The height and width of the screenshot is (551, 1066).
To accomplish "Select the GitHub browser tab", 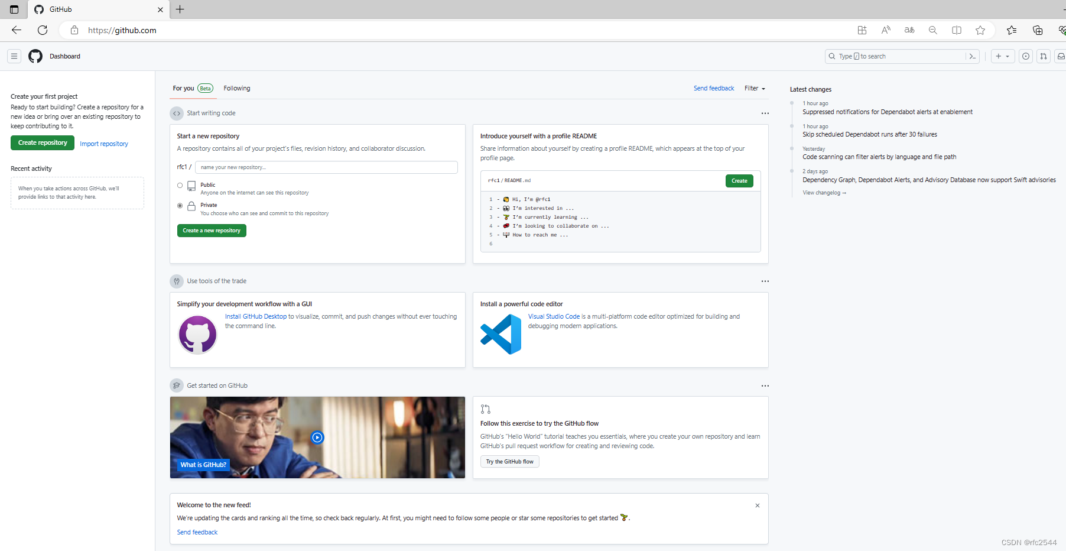I will (x=98, y=9).
